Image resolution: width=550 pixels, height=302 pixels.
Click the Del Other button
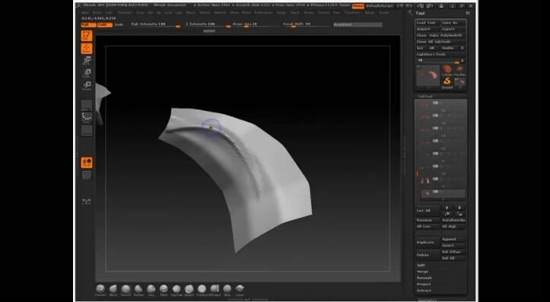pos(453,252)
